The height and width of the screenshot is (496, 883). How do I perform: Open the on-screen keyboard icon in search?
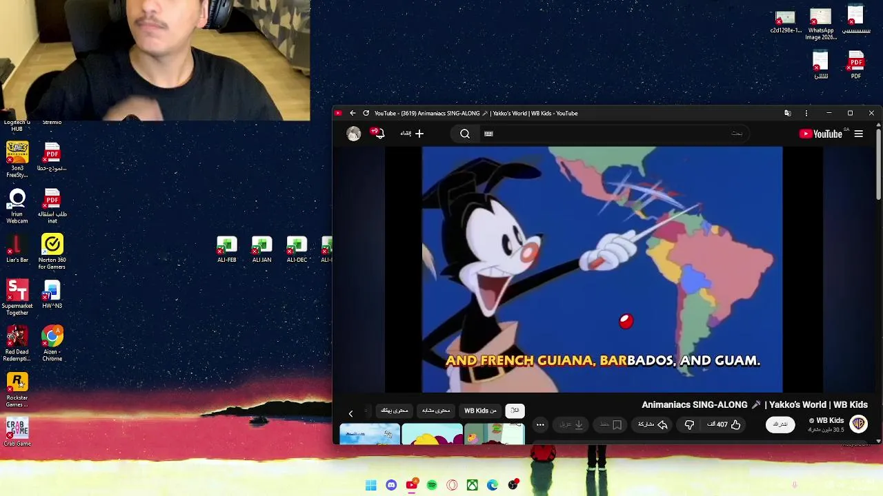(488, 134)
